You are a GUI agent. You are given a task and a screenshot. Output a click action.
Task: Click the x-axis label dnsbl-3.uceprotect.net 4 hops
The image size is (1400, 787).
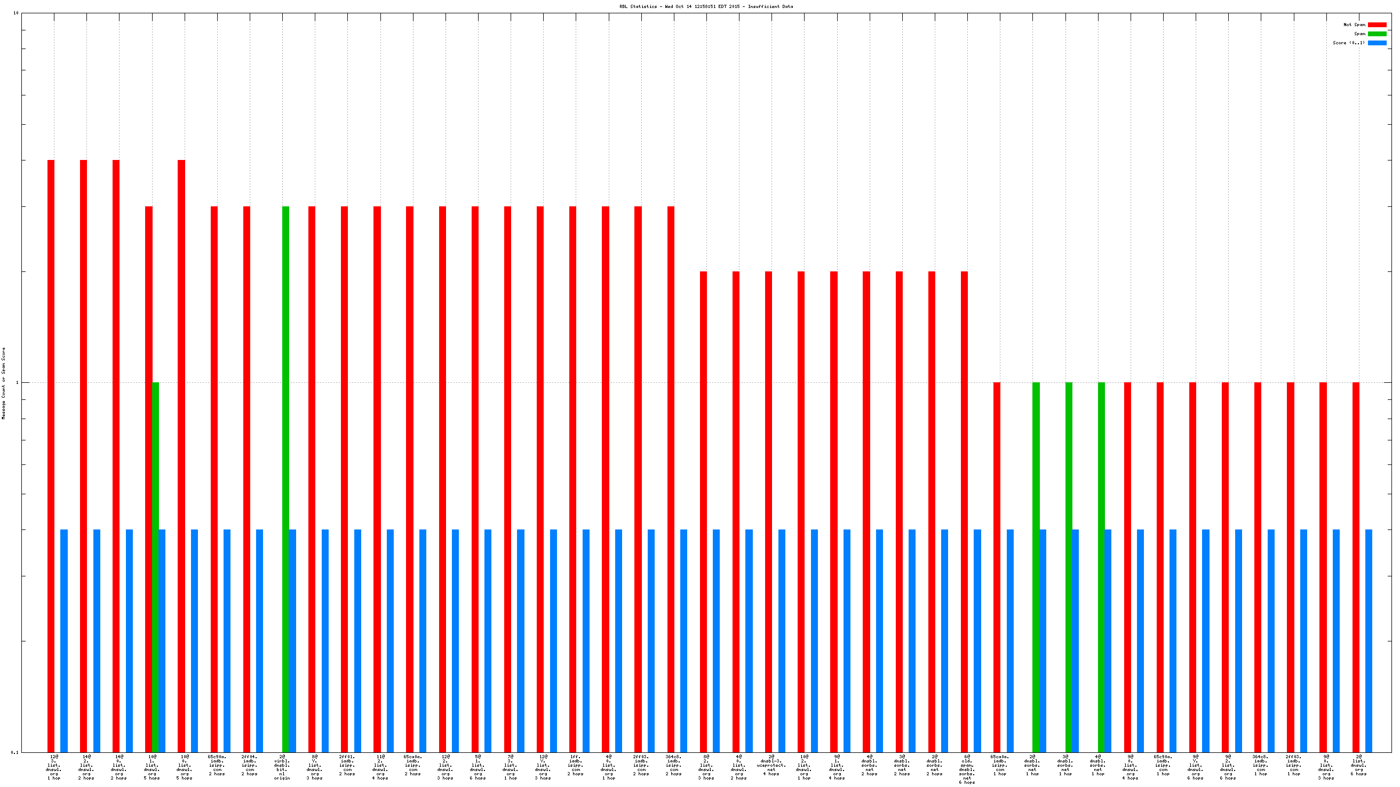771,765
